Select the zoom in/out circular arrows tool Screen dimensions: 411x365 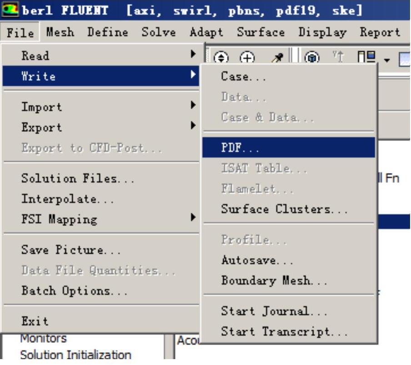tap(221, 57)
